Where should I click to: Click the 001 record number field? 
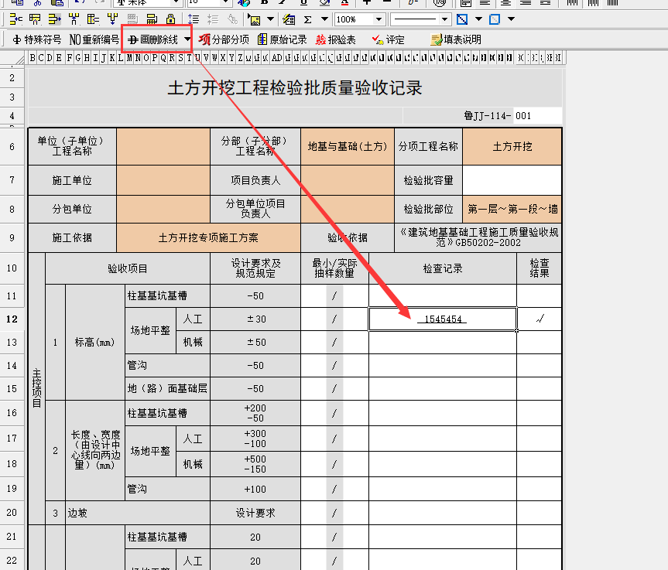(x=537, y=116)
